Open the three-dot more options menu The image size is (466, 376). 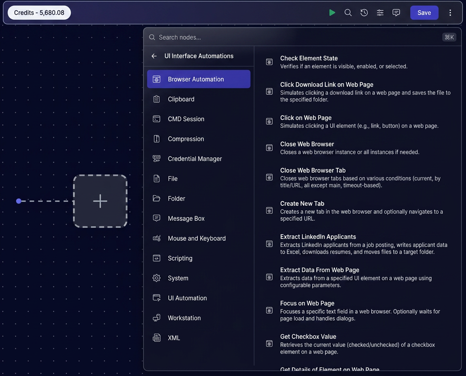point(450,13)
